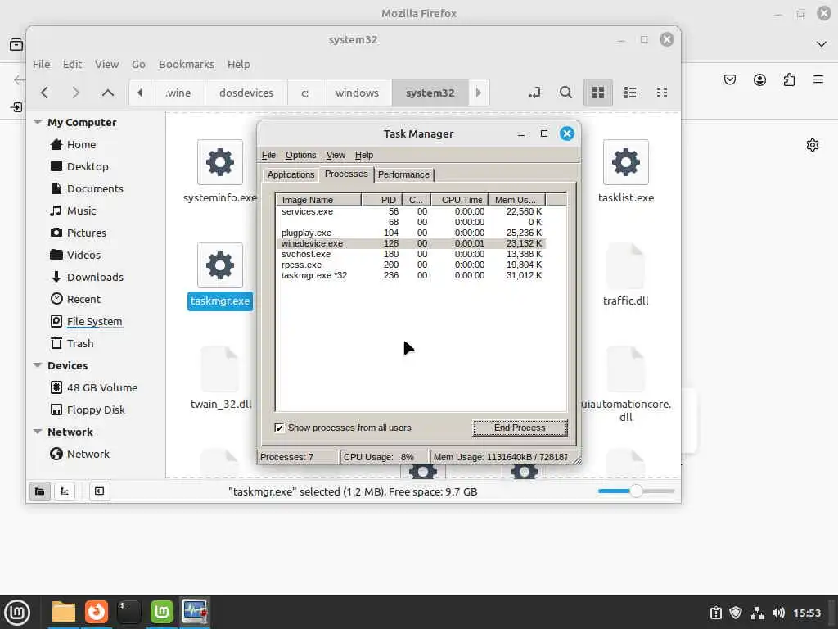
Task: Open file search in system32 window
Action: point(565,93)
